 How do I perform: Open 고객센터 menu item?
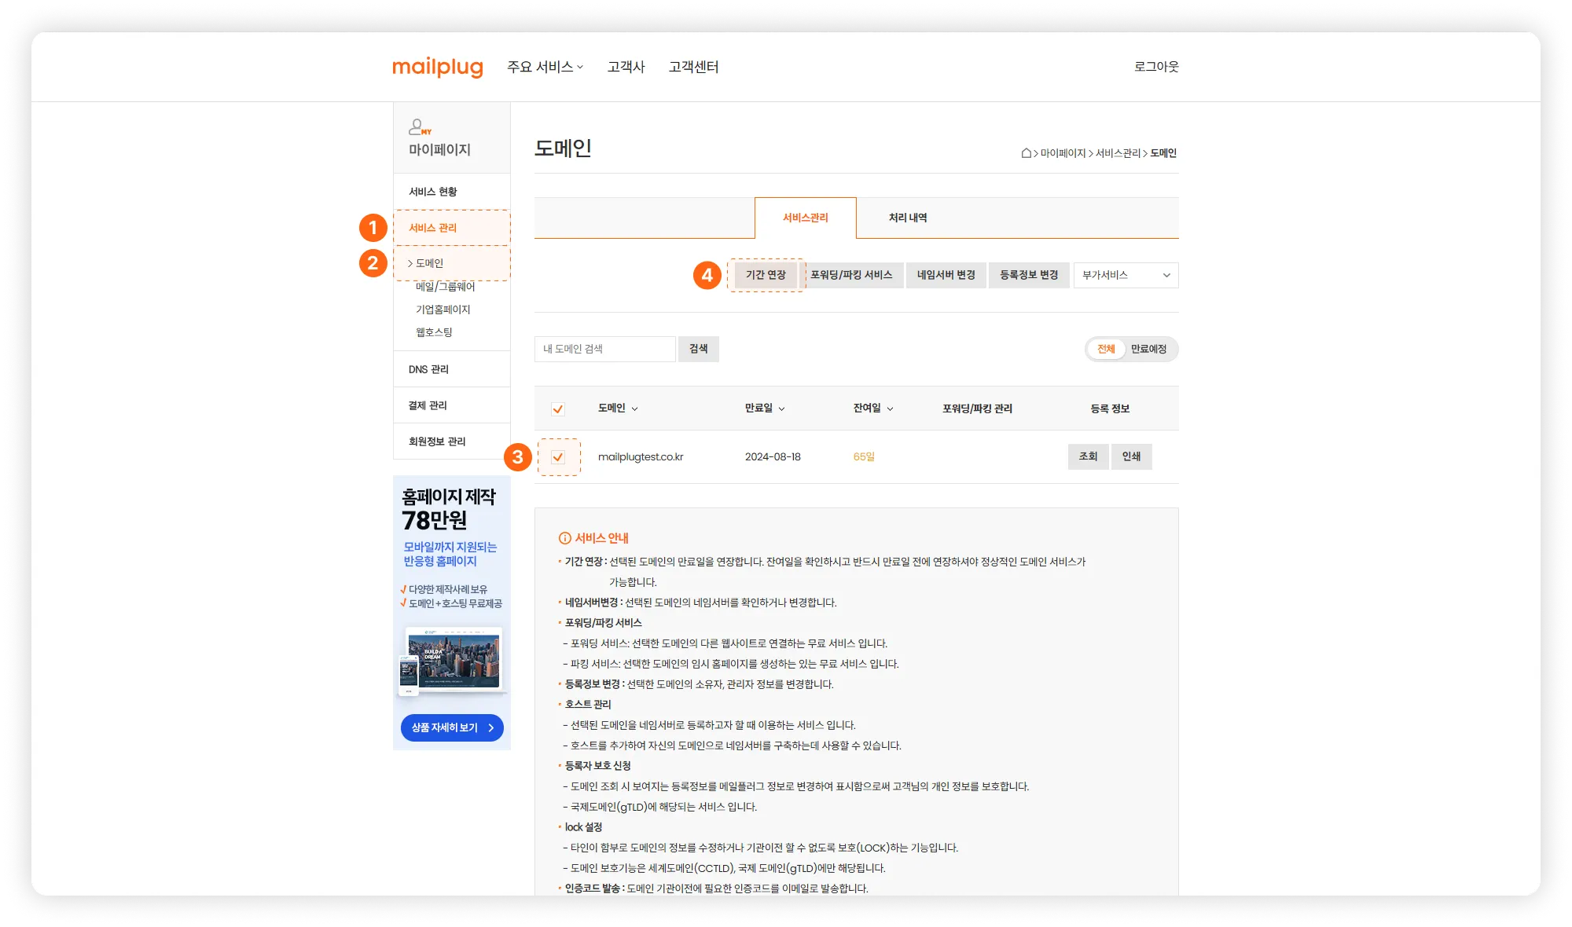693,67
